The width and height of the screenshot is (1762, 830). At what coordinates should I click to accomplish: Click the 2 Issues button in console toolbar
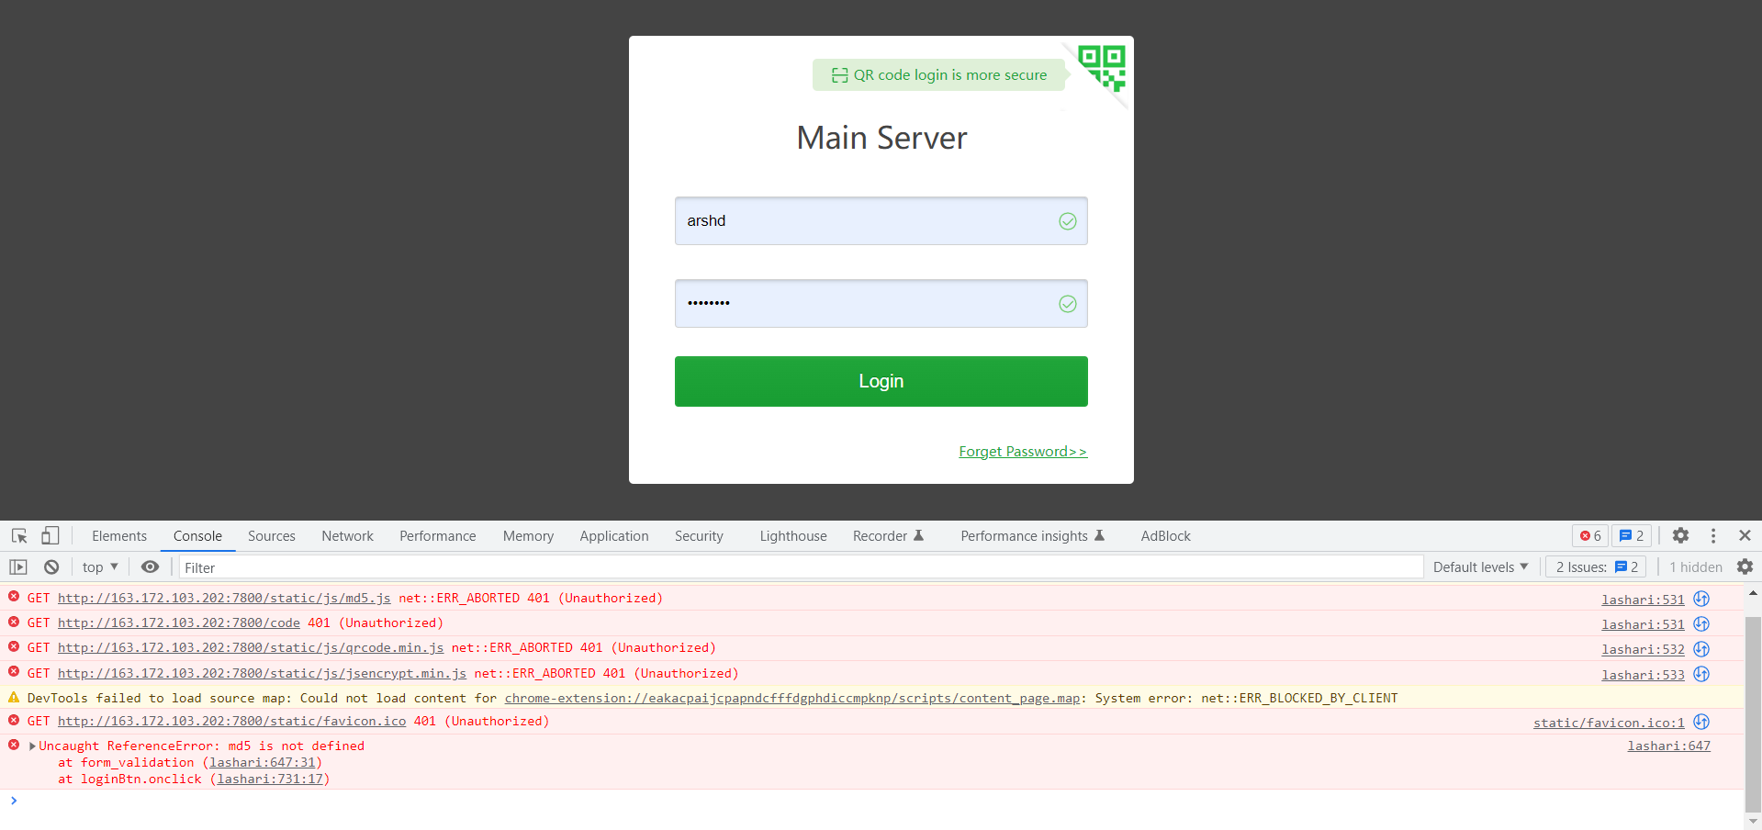click(x=1597, y=567)
